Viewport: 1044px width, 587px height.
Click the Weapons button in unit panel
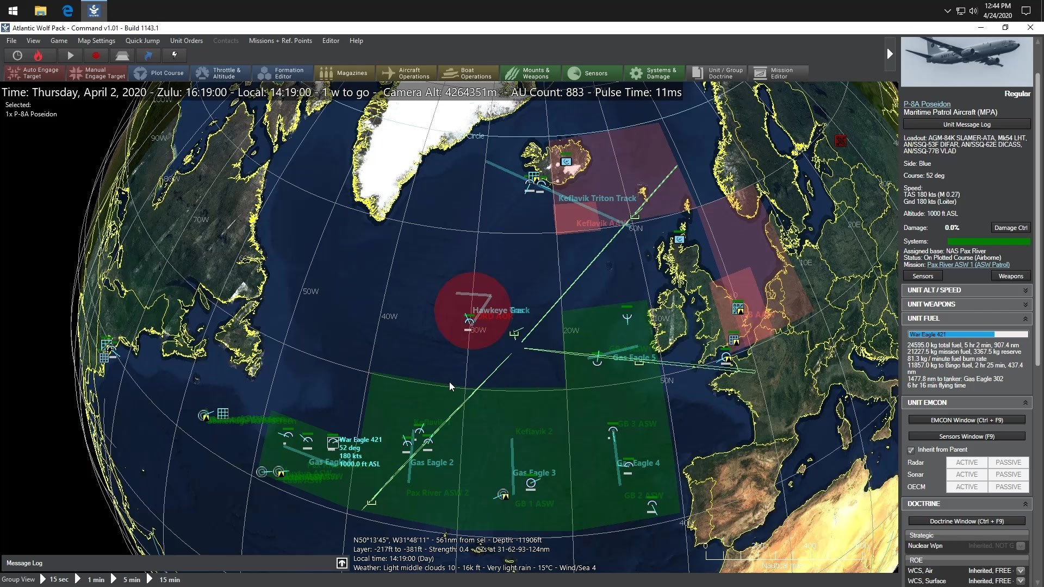(x=1011, y=276)
